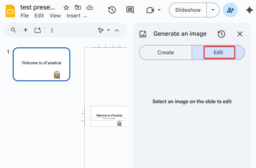Switch to the Create tab
Image resolution: width=256 pixels, height=168 pixels.
point(165,52)
